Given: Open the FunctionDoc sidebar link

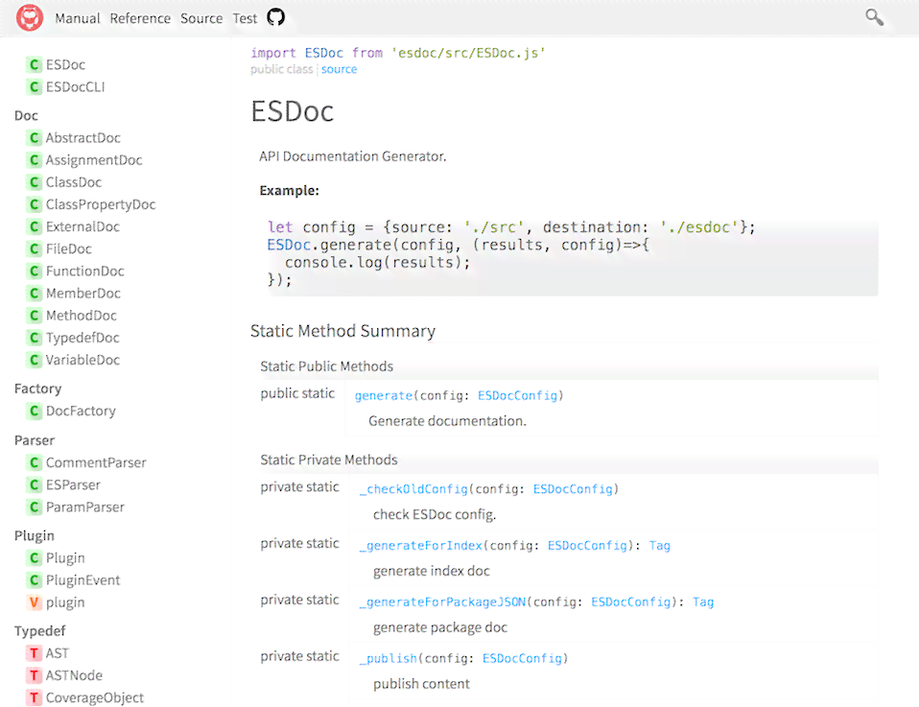Looking at the screenshot, I should pyautogui.click(x=85, y=271).
